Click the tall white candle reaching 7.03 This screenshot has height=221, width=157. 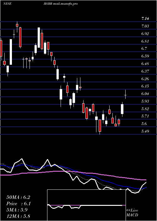(x=39, y=38)
